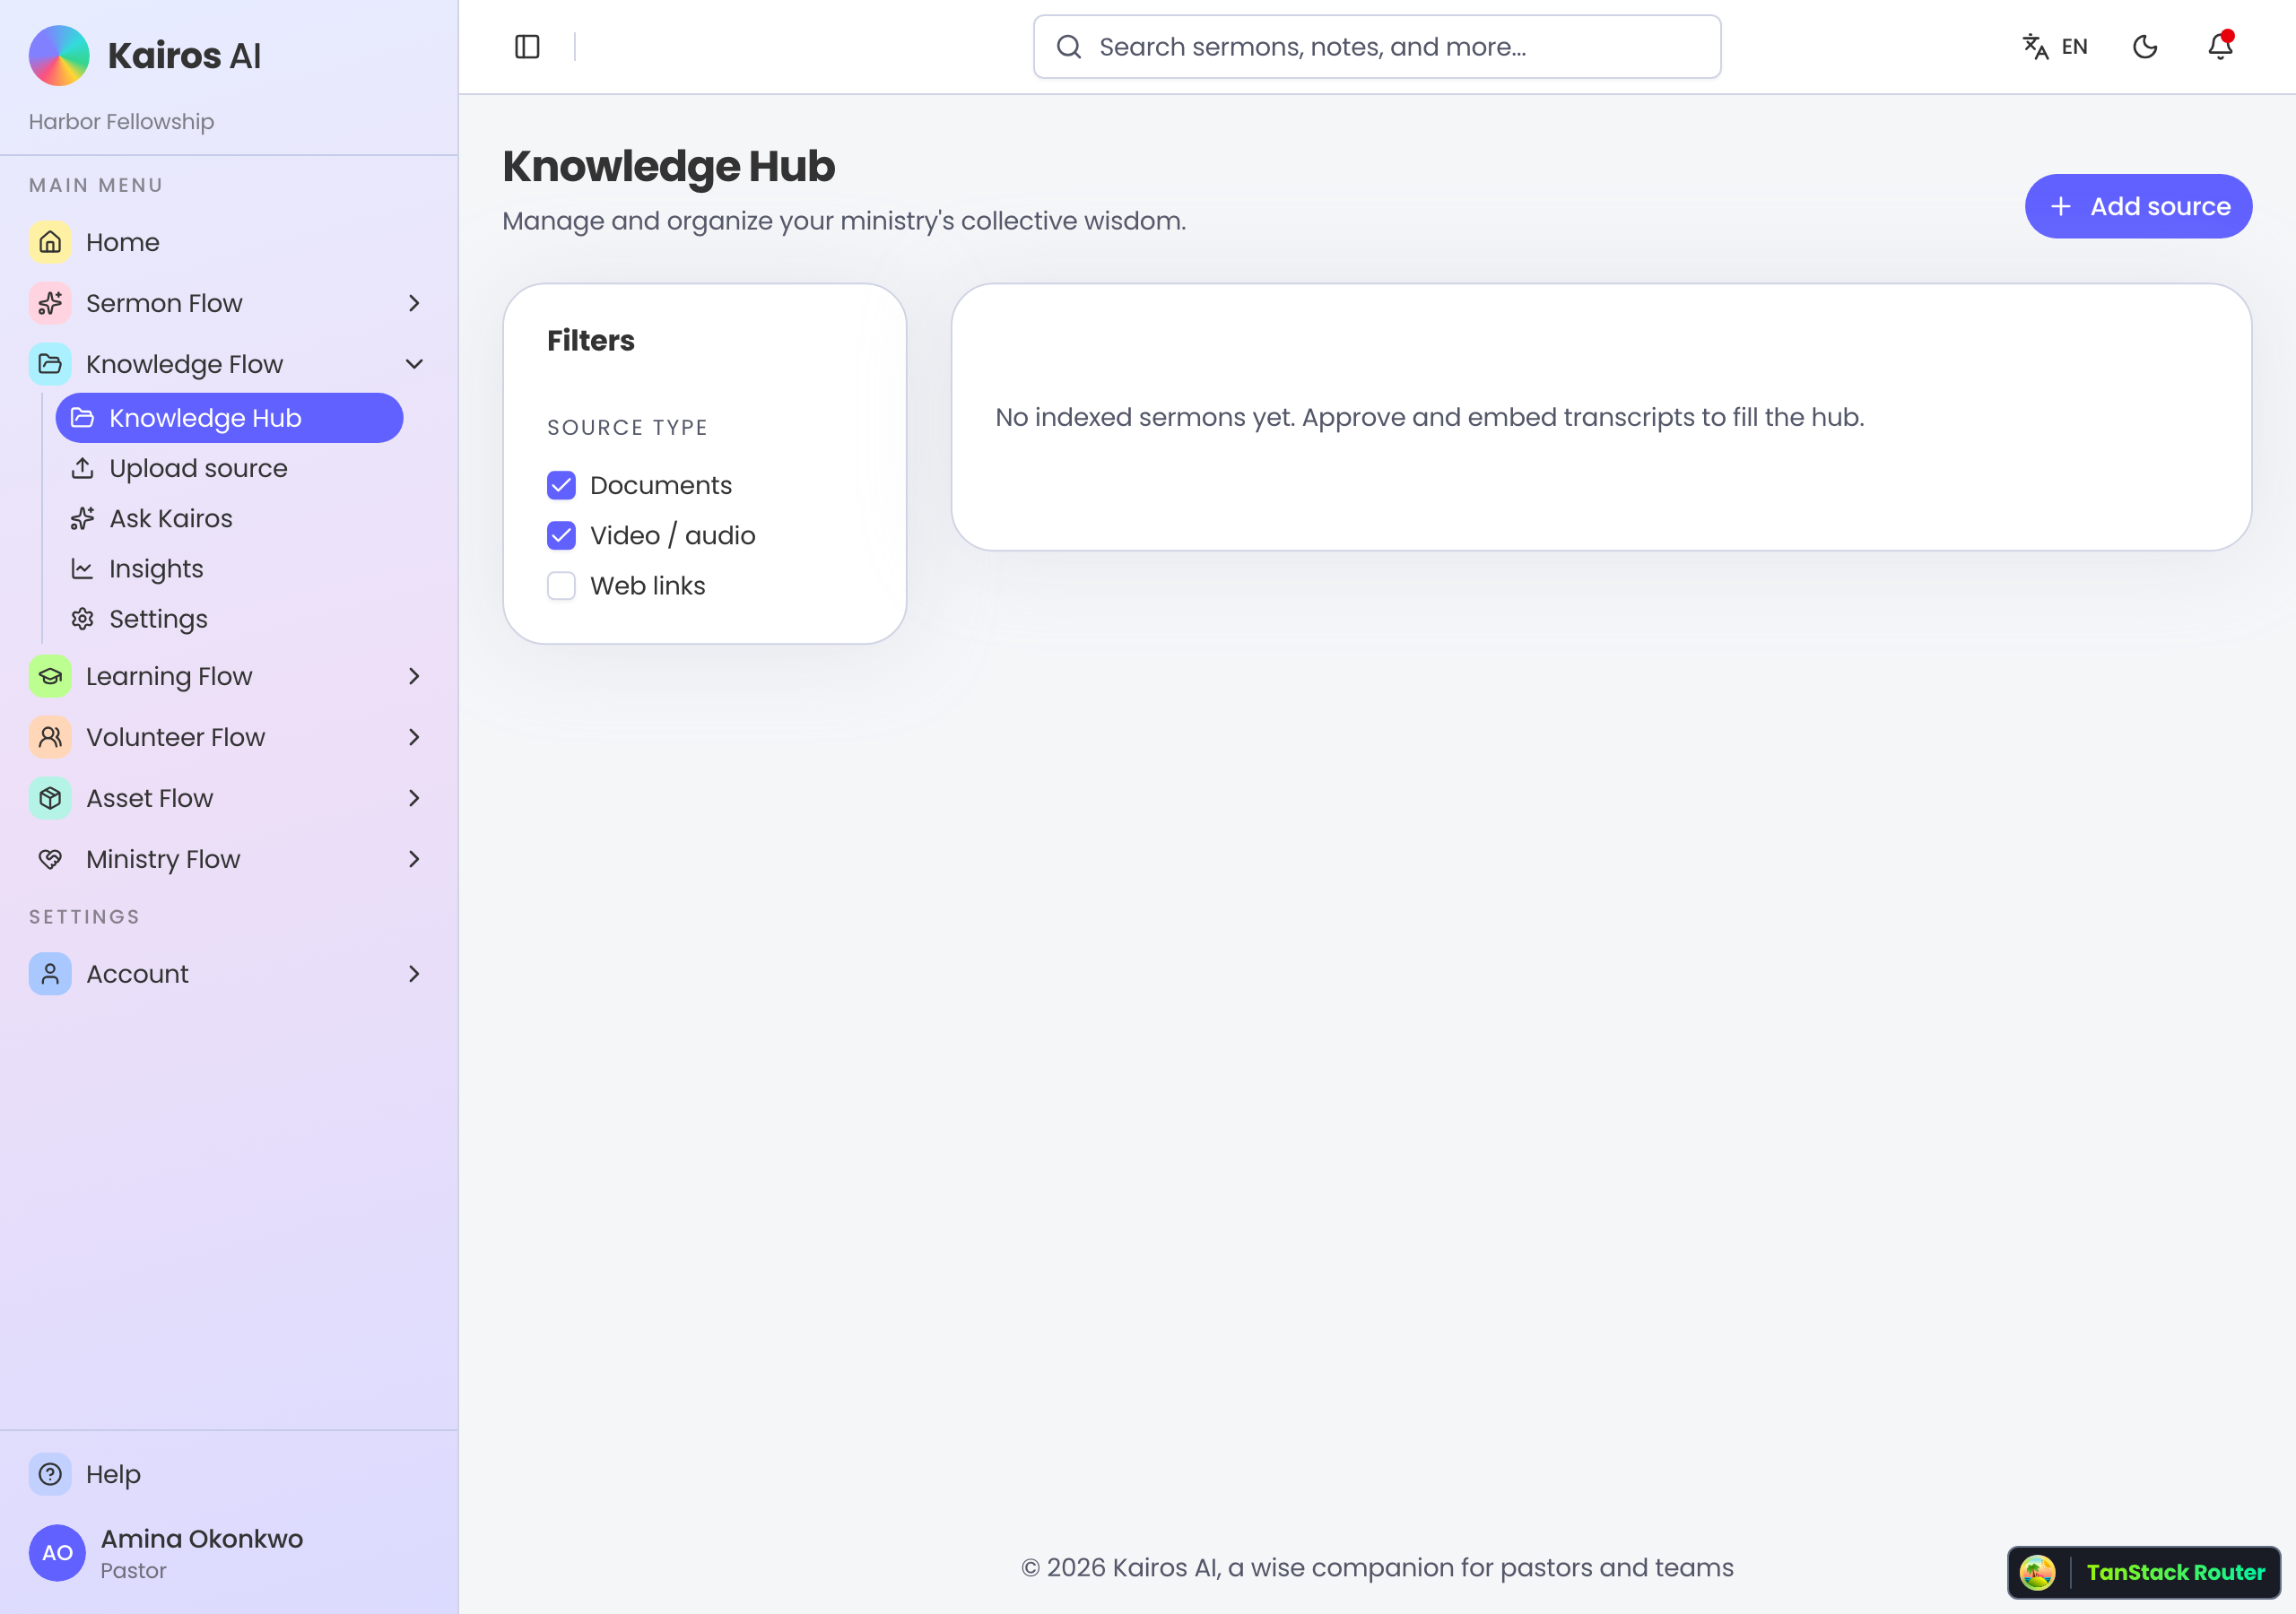
Task: Expand the Ministry Flow chevron
Action: click(414, 859)
